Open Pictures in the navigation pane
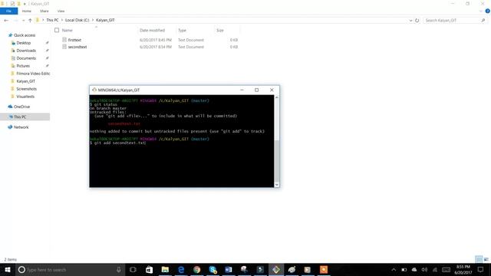 23,66
